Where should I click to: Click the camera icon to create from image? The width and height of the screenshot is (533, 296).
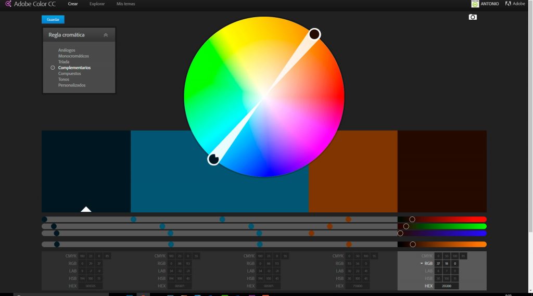tap(473, 17)
